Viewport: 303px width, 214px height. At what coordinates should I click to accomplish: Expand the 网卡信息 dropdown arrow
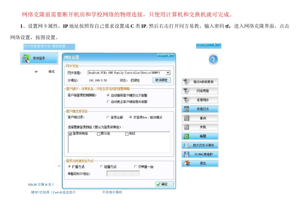click(168, 73)
